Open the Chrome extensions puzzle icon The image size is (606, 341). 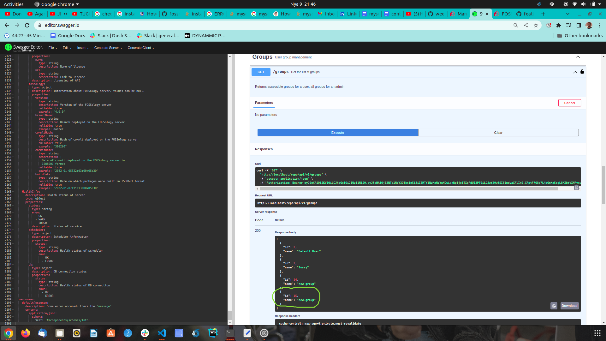(x=558, y=25)
